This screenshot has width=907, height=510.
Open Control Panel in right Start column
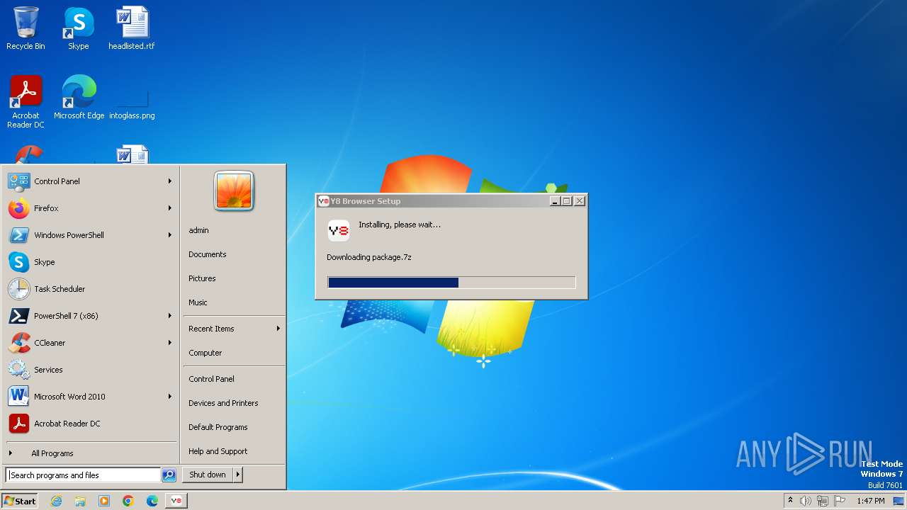pos(211,379)
